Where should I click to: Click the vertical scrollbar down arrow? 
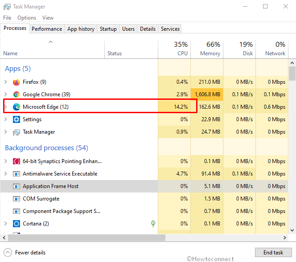pos(292,230)
